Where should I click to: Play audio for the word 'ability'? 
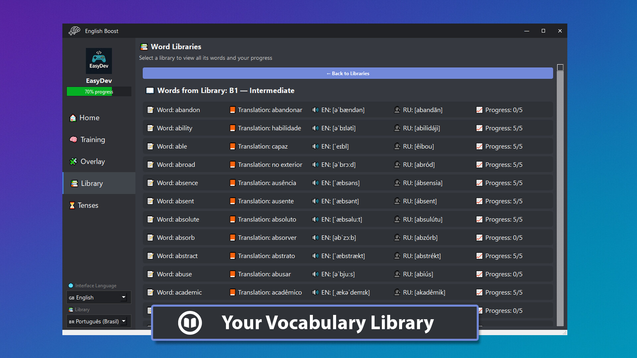point(315,128)
